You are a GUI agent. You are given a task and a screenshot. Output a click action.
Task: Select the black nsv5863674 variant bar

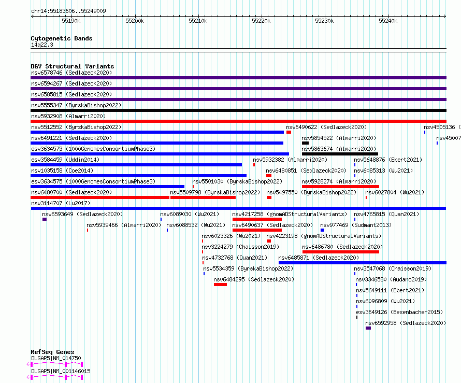(x=340, y=154)
